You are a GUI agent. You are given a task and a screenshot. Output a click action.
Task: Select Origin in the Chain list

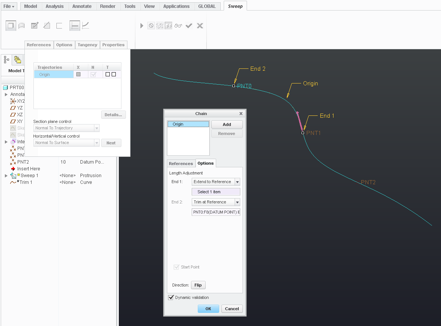[x=188, y=124]
